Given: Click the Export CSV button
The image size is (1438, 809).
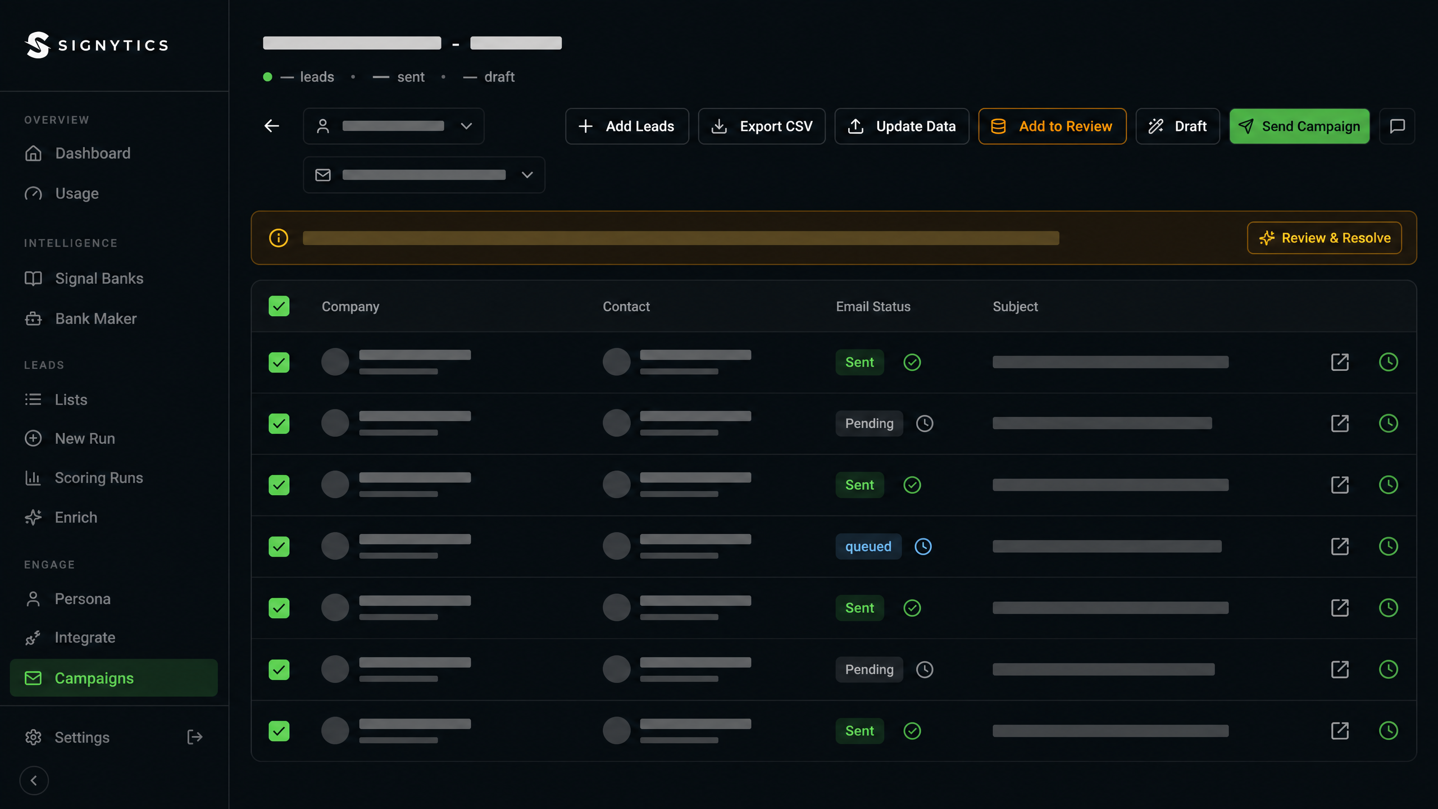Looking at the screenshot, I should [762, 126].
